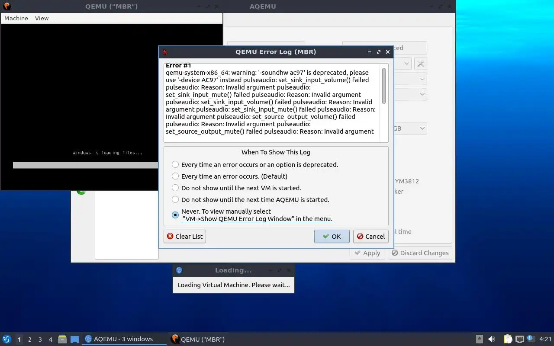Open the dropdown beside the wrench button
Image resolution: width=554 pixels, height=346 pixels.
pos(406,64)
